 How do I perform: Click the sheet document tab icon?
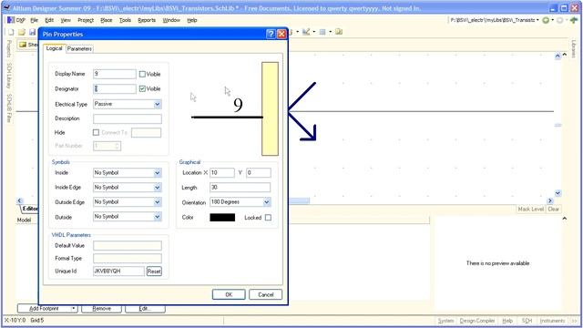(x=23, y=45)
